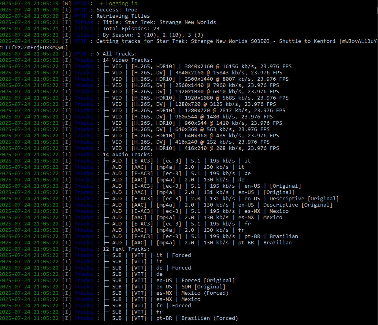
Task: Select HDR10 640x360 @ 485 kb/s row
Action: click(191, 136)
